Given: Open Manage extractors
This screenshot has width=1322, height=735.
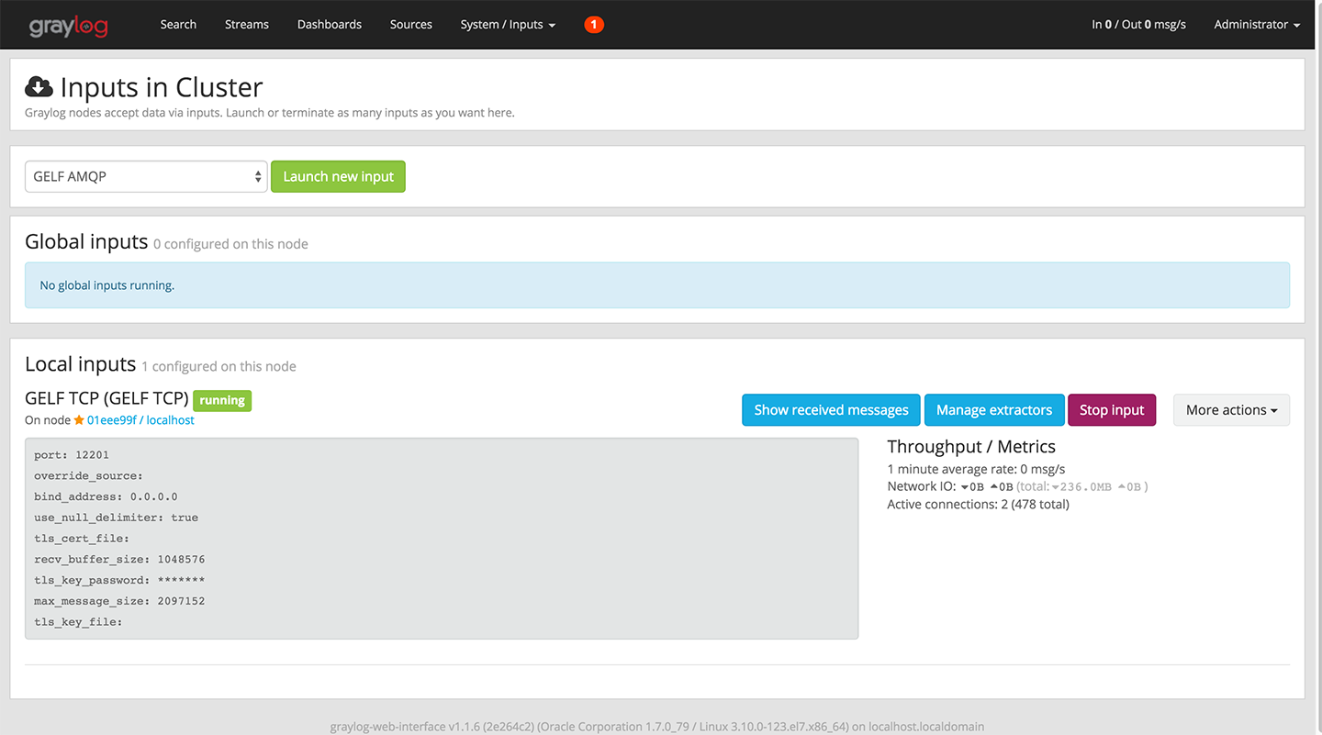Looking at the screenshot, I should tap(994, 410).
